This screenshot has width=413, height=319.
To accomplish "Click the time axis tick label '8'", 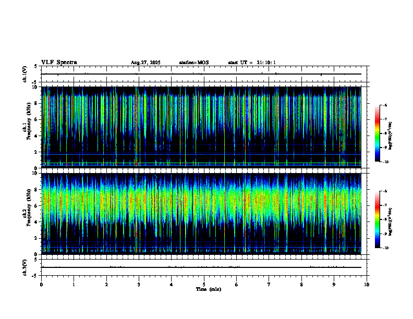I will pyautogui.click(x=301, y=285).
